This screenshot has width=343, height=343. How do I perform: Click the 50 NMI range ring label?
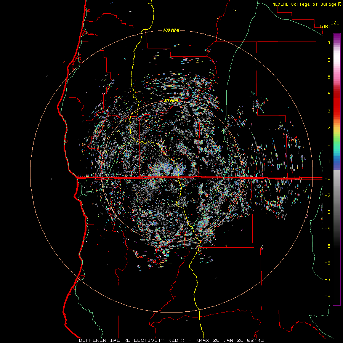click(x=171, y=101)
